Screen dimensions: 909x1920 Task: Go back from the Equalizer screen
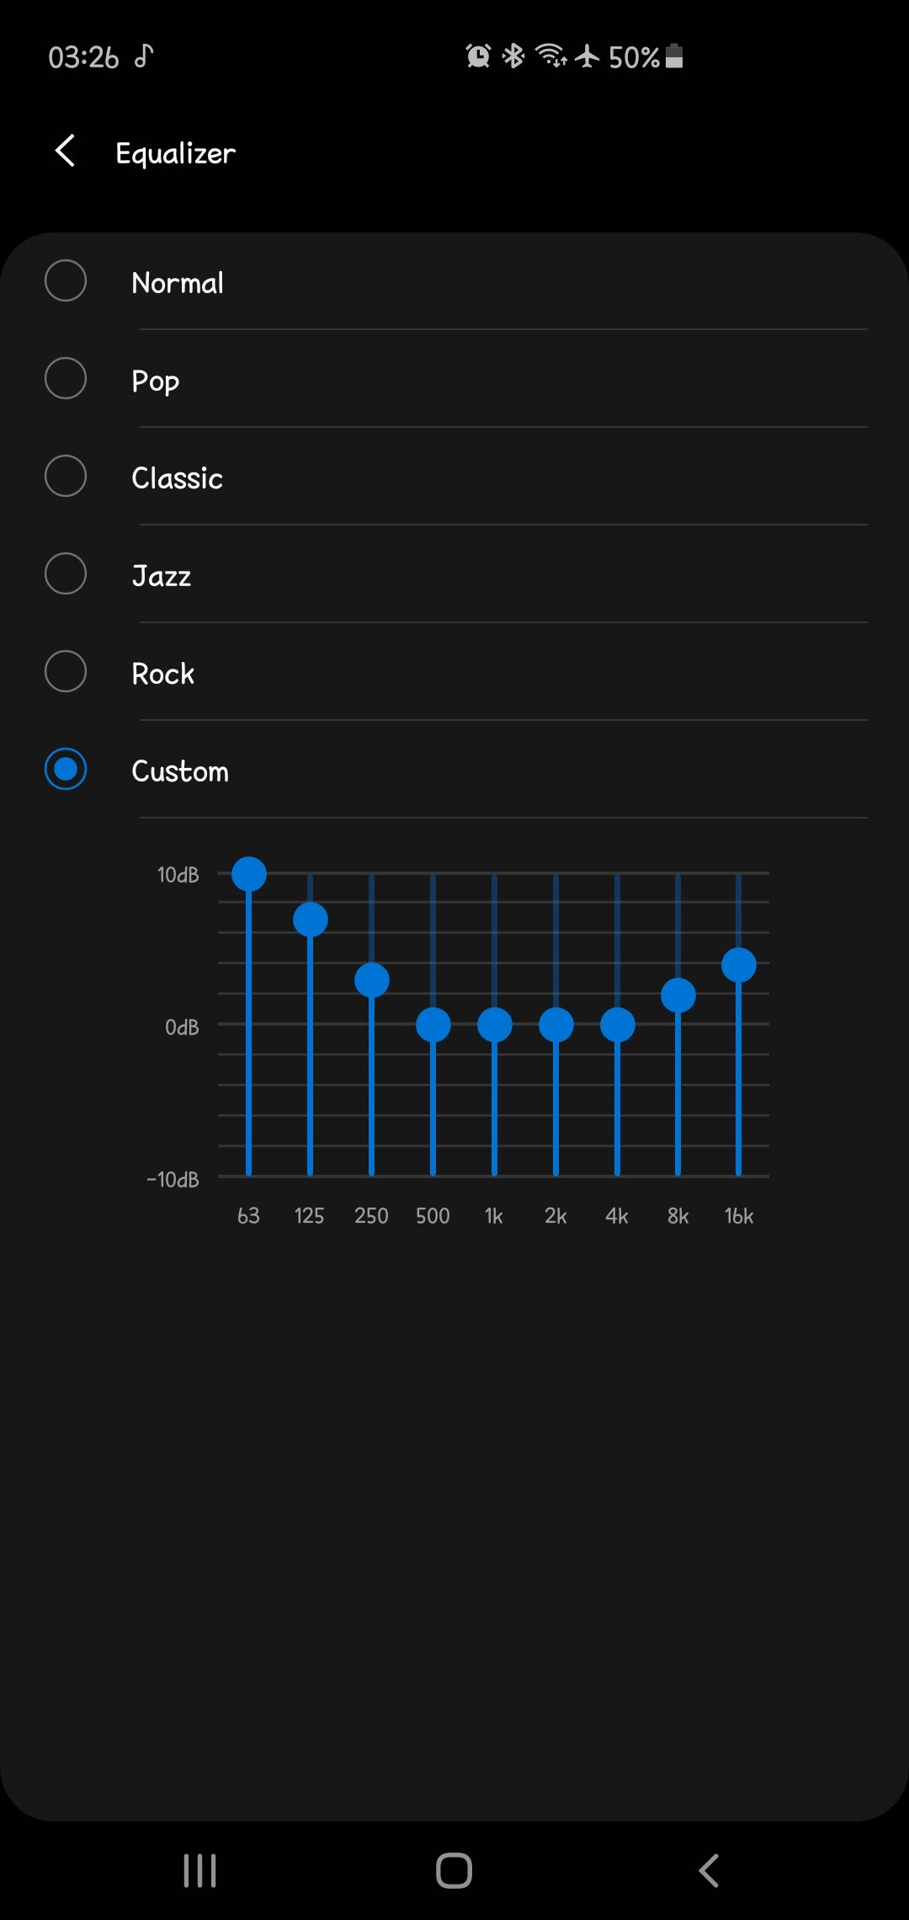66,152
